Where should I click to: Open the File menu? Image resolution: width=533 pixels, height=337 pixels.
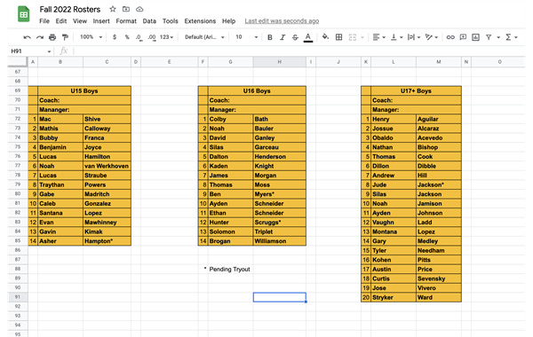(44, 21)
